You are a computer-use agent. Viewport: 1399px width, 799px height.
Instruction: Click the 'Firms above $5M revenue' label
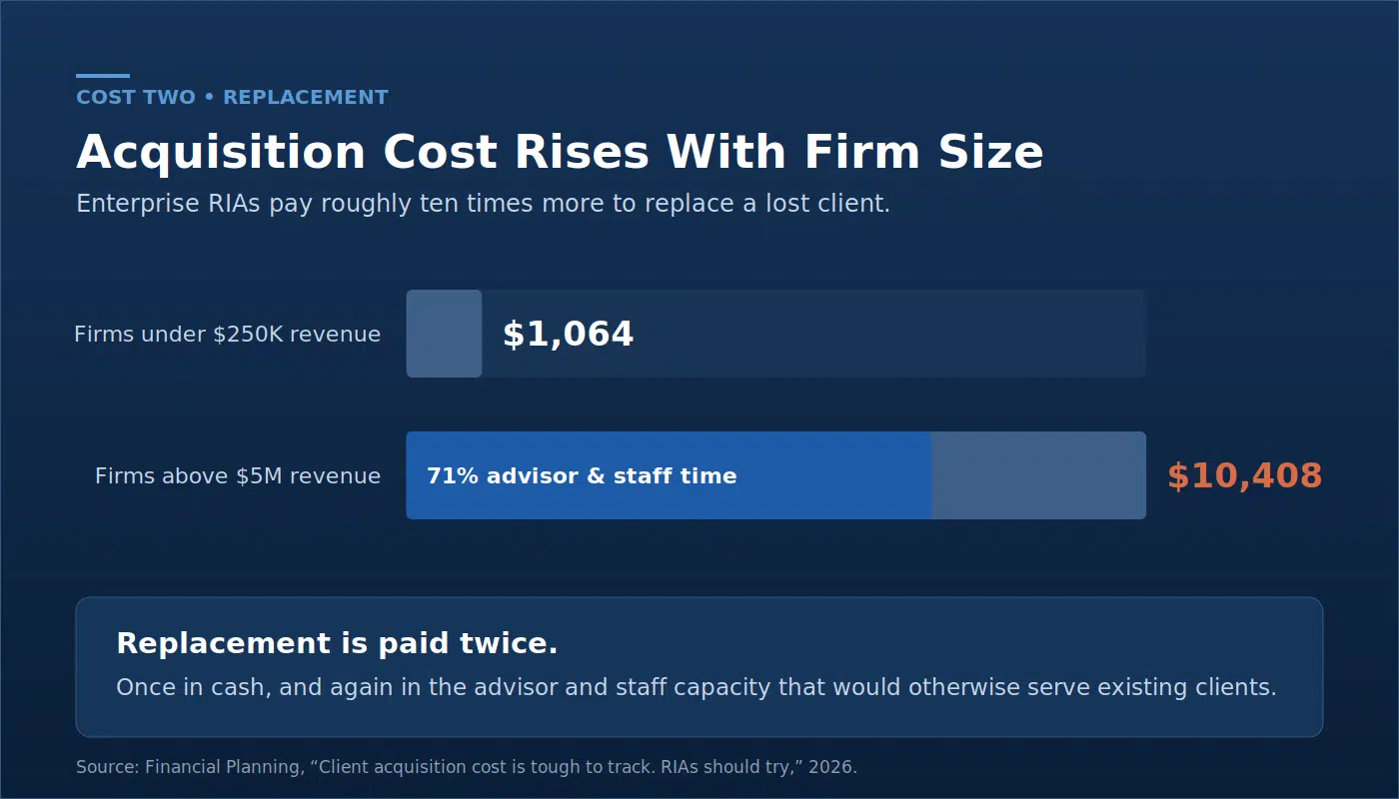coord(238,475)
